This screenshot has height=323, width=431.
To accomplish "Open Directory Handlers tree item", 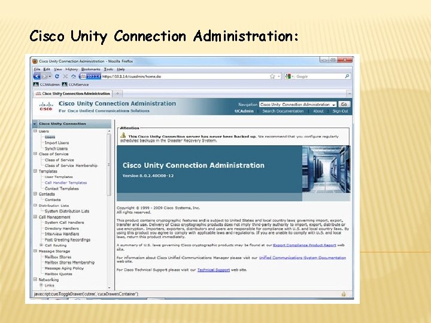I will point(62,228).
